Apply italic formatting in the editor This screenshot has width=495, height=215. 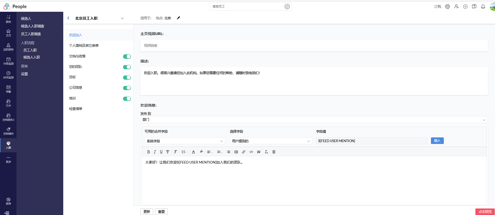155,152
